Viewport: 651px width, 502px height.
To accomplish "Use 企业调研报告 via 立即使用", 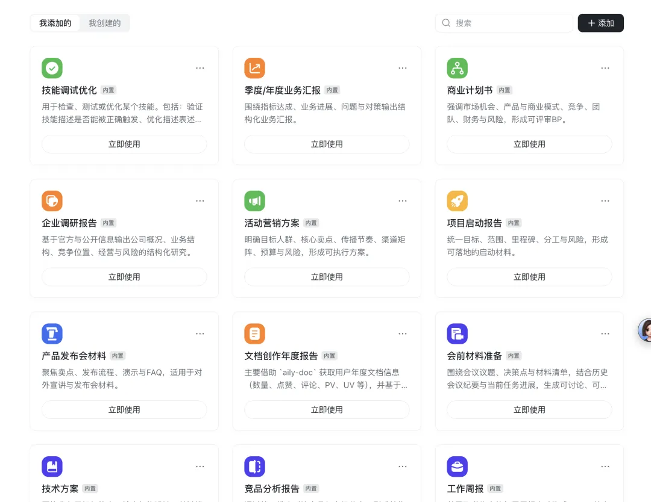I will point(124,277).
